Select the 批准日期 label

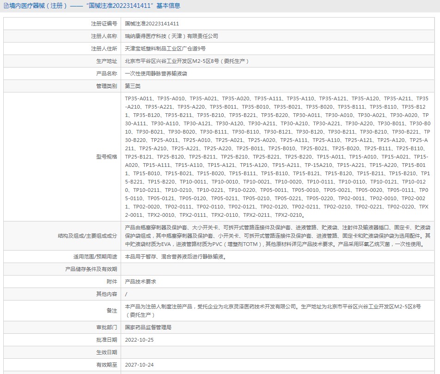tap(107, 340)
